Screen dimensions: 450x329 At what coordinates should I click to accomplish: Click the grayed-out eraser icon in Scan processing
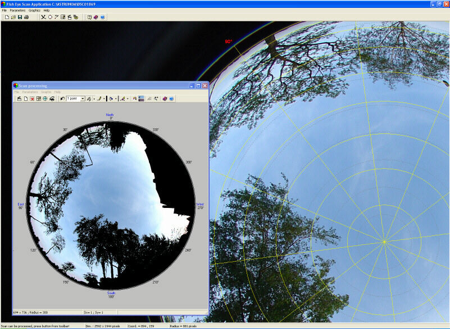pos(149,99)
